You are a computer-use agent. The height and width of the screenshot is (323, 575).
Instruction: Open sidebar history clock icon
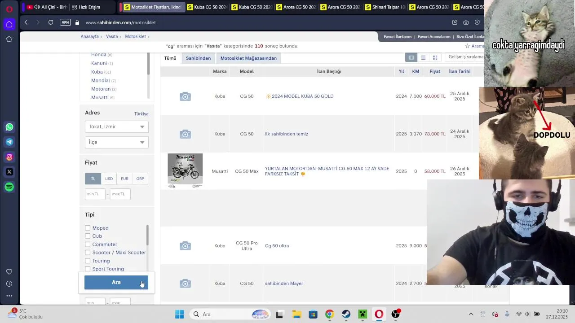[x=9, y=284]
